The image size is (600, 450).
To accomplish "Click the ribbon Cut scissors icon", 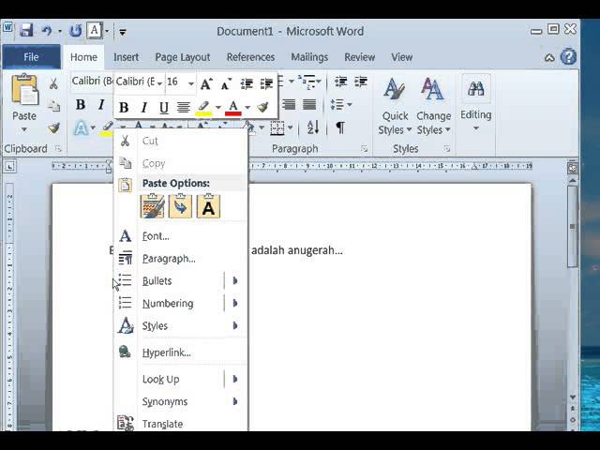I will pyautogui.click(x=53, y=83).
